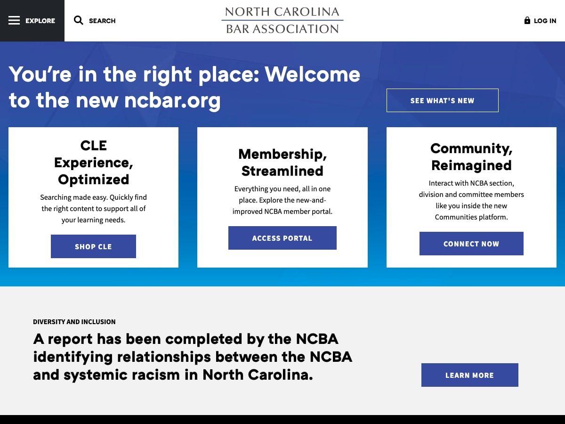The width and height of the screenshot is (565, 424).
Task: Click the magnifying glass search icon
Action: (79, 20)
